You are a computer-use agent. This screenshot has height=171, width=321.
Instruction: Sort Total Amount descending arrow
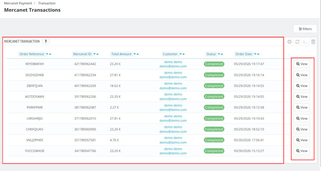coord(134,54)
